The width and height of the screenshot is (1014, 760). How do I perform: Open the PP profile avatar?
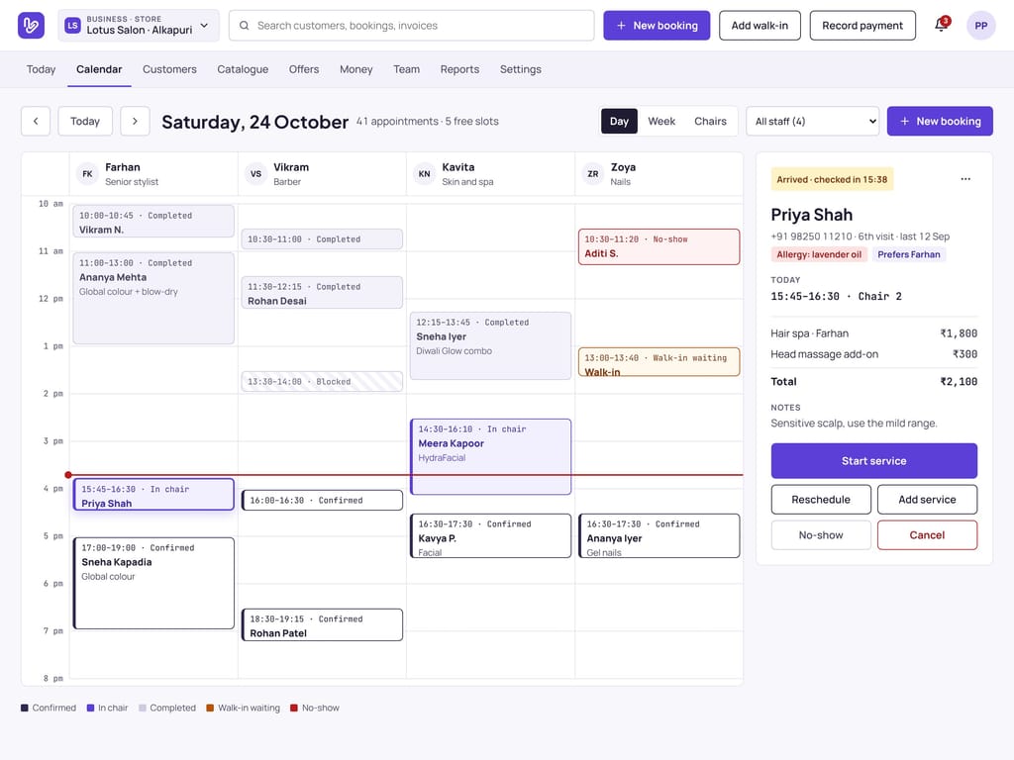[980, 25]
